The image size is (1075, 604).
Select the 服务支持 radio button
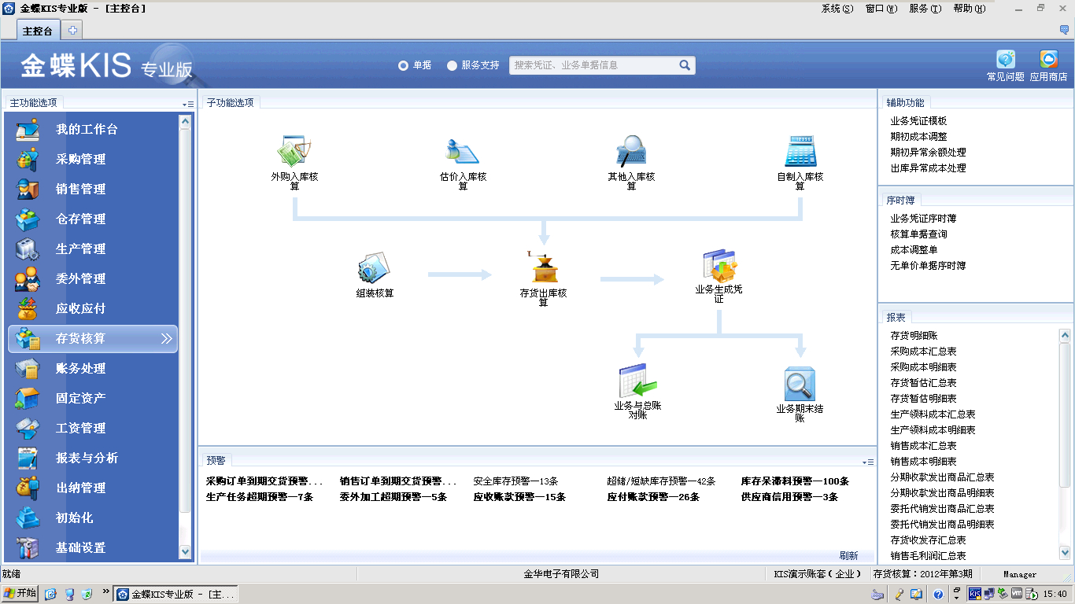click(452, 66)
